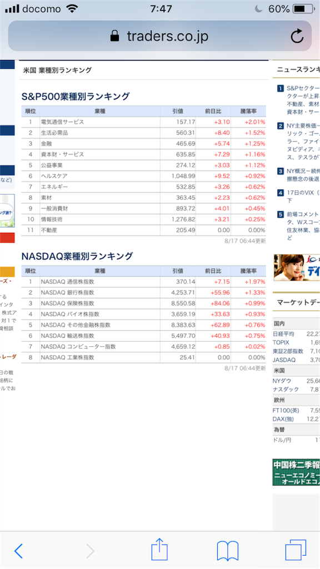Open news ranking item 2 NY主要株価

pyautogui.click(x=299, y=142)
